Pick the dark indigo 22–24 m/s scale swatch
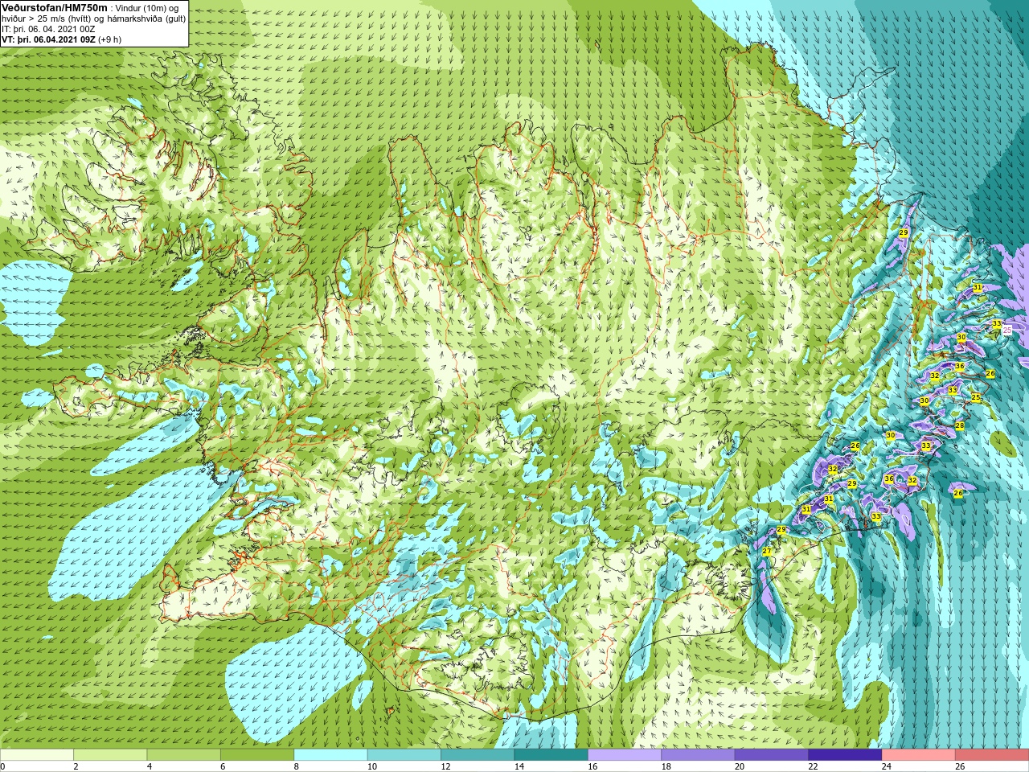The width and height of the screenshot is (1029, 772). (845, 755)
